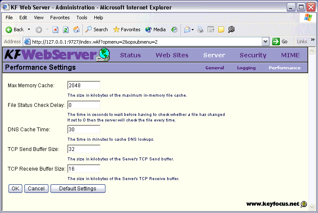Click the Edit page icon
Viewport: 318px width, 213px height.
pos(211,30)
